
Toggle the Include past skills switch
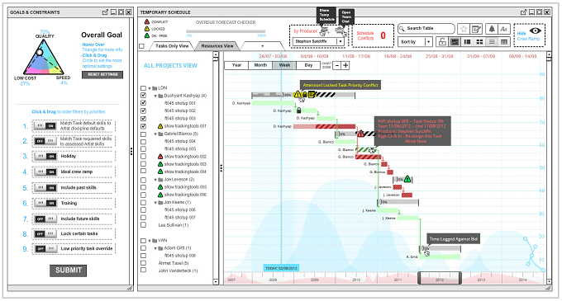(x=45, y=188)
